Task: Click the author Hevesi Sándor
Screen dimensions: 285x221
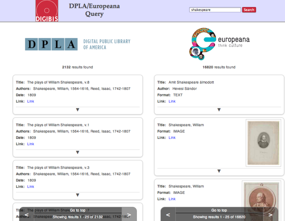Action: pyautogui.click(x=184, y=89)
